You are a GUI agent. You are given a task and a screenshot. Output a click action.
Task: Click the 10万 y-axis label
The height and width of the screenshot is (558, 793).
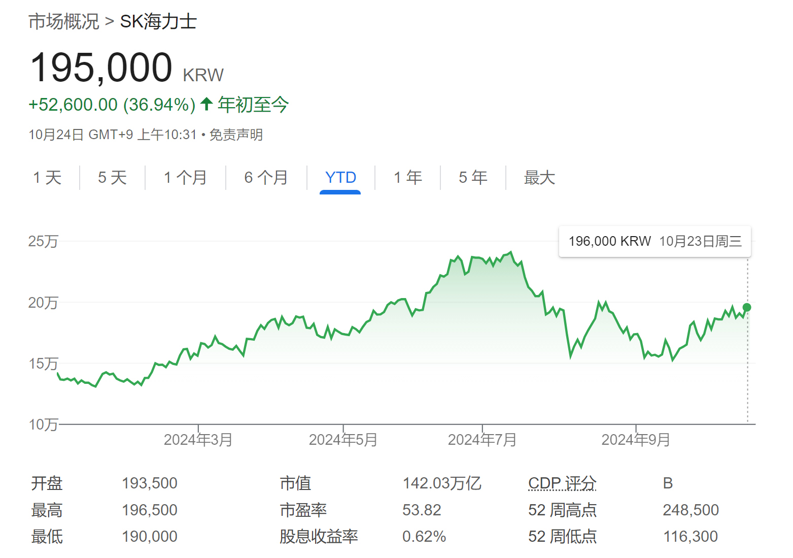tap(43, 424)
